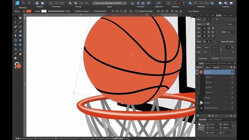The width and height of the screenshot is (249, 140).
Task: Click Convert to Pie button
Action: [x=100, y=11]
